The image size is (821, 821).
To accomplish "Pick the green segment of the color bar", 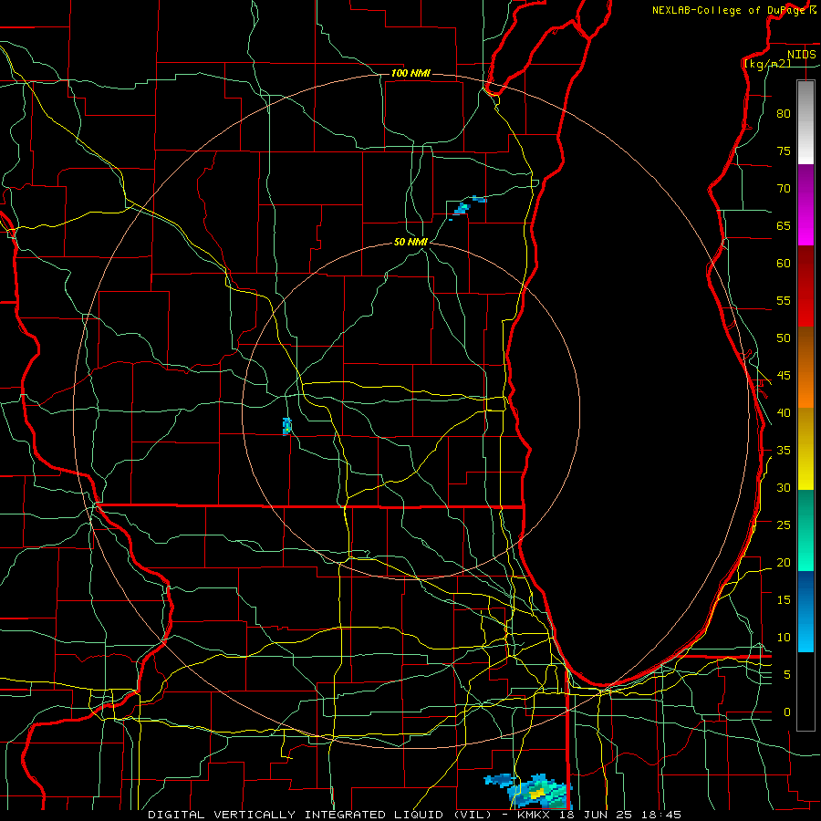I will [805, 530].
